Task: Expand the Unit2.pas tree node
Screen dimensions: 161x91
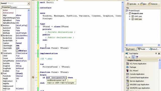Action: (x=130, y=19)
